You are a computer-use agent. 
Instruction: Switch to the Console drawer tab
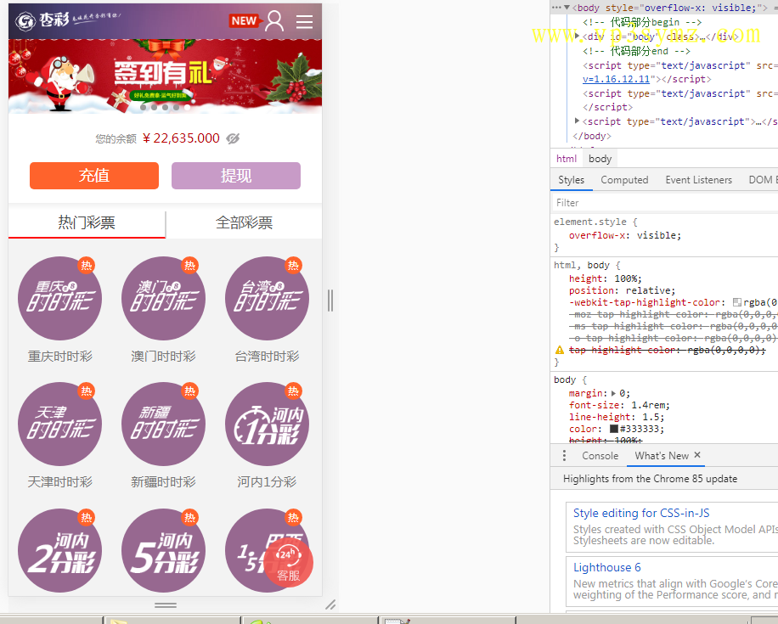point(600,456)
